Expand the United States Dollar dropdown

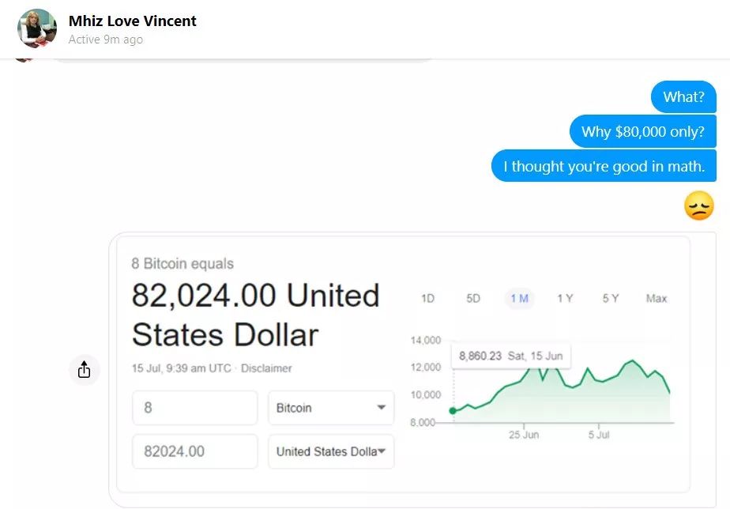point(331,451)
